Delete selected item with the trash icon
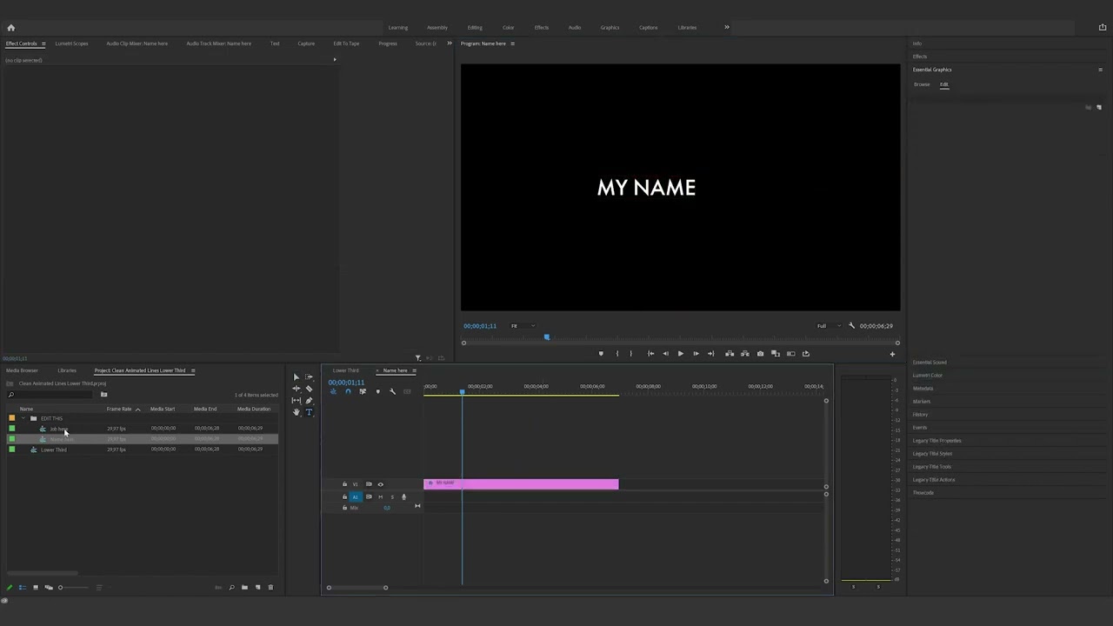This screenshot has height=626, width=1113. tap(270, 588)
